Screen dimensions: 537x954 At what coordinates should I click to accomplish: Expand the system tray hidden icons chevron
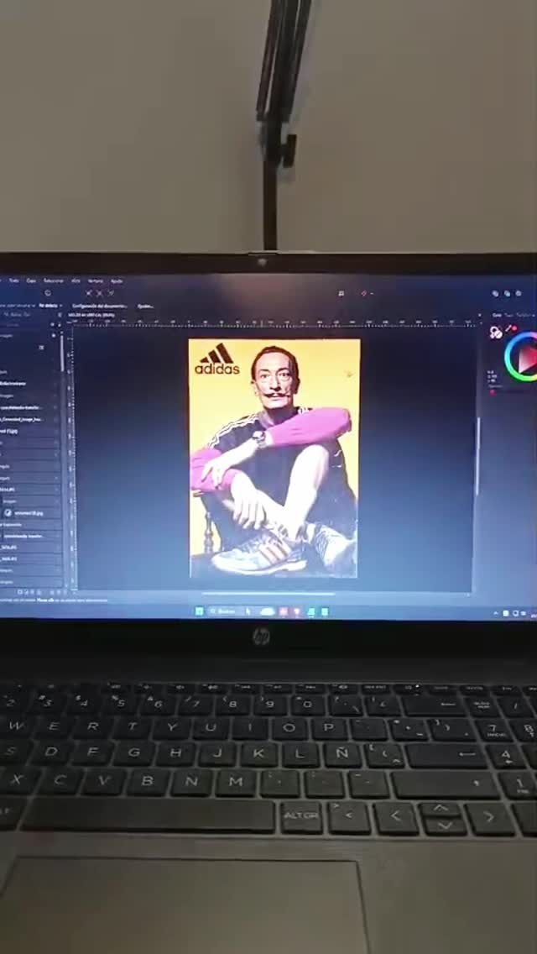point(496,613)
